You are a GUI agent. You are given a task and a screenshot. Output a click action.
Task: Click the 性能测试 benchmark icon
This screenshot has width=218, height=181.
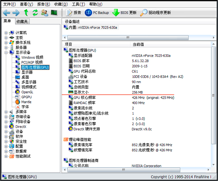tap(12, 156)
